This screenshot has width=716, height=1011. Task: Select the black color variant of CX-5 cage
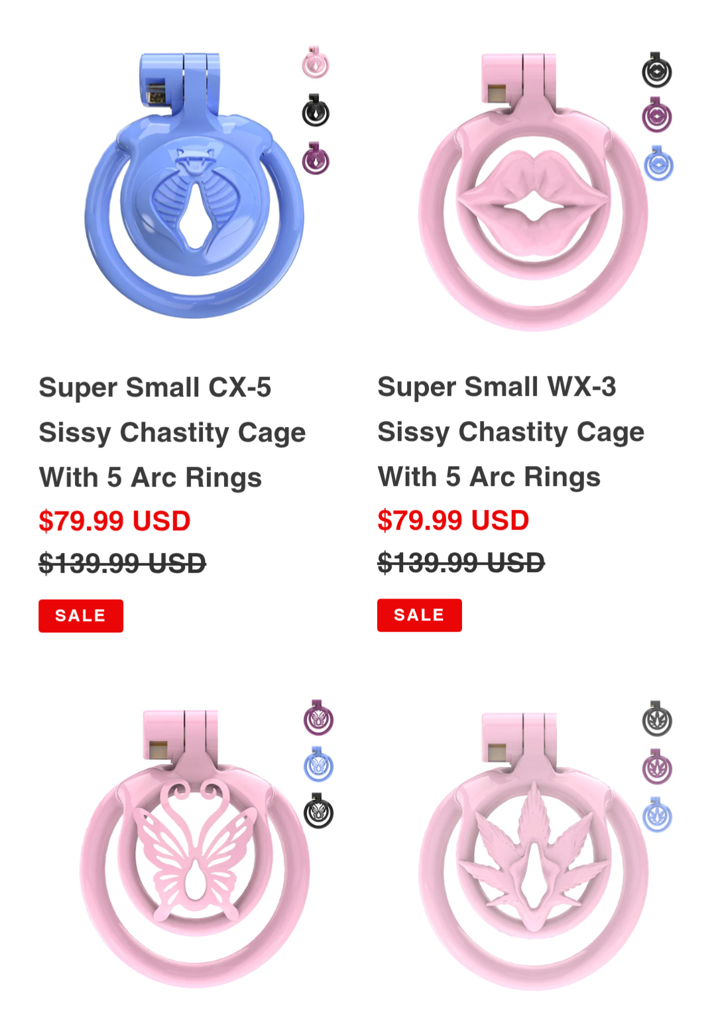point(316,110)
